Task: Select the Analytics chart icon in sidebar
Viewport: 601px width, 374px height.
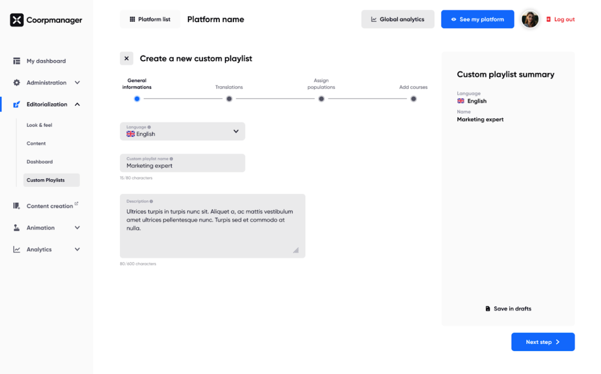Action: click(17, 249)
